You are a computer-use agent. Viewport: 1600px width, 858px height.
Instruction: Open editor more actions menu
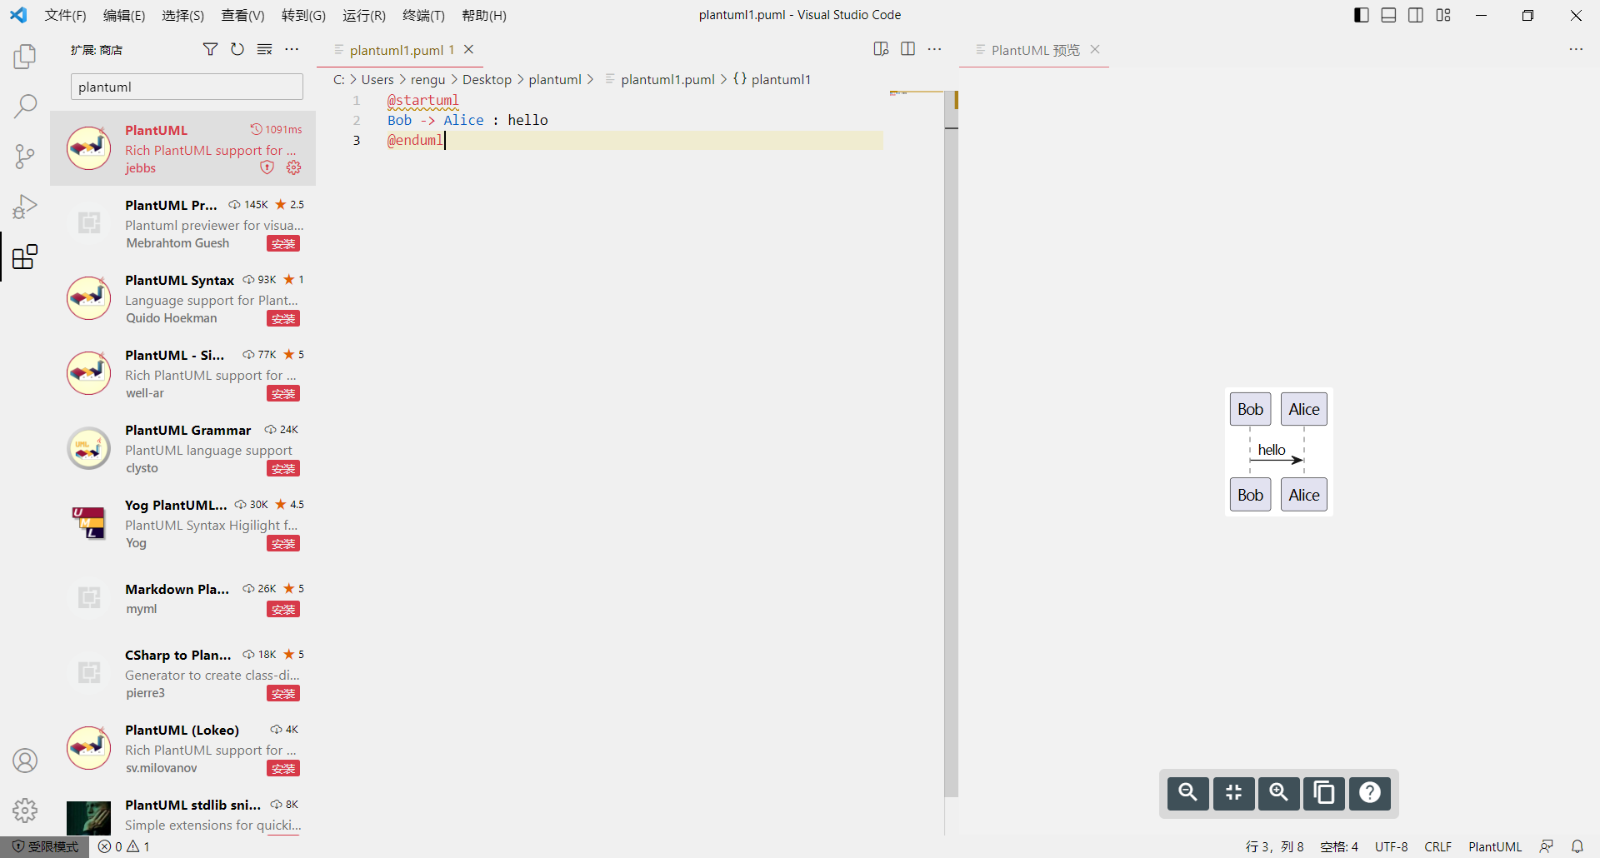[x=935, y=49]
